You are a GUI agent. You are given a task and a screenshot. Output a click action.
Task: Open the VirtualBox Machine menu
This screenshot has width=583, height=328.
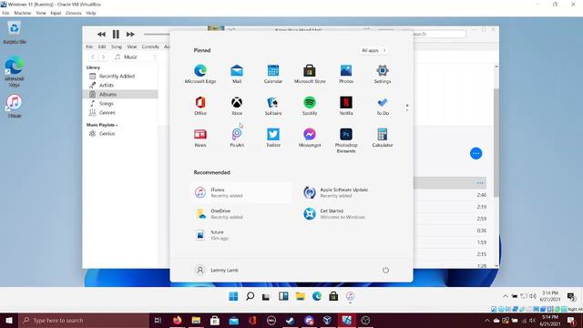click(22, 13)
